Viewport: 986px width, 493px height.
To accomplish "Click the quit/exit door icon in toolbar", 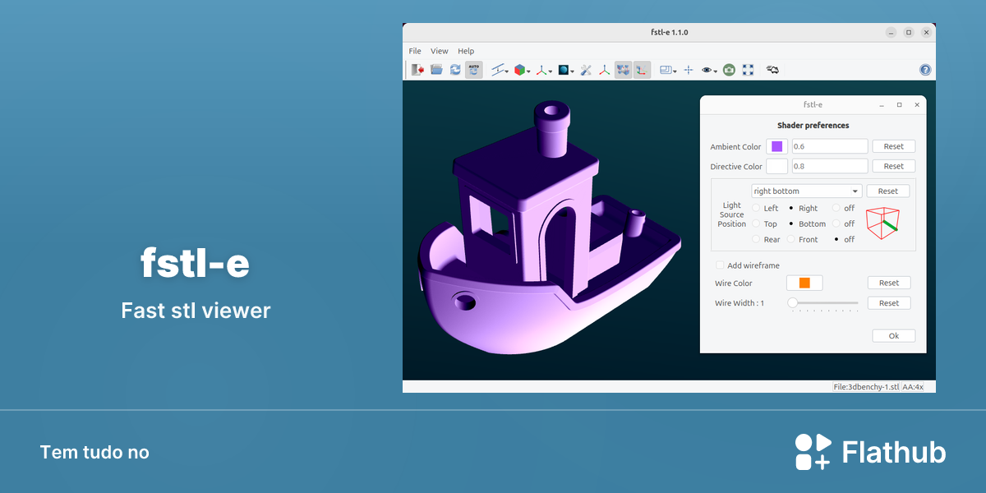I will click(x=417, y=70).
